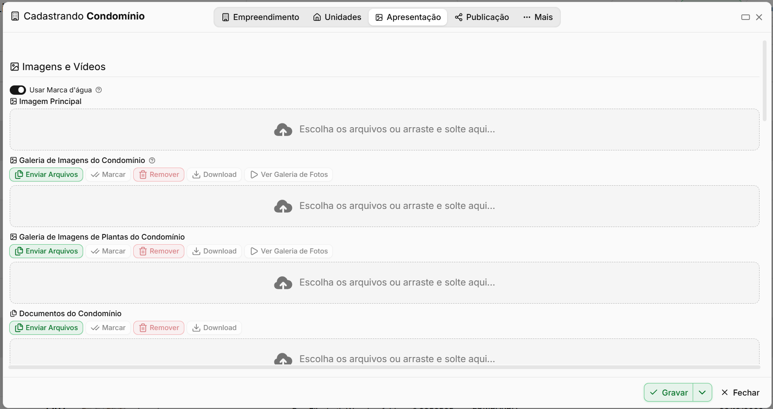Click help icon next to Galeria de Imagens do Condomínio
This screenshot has width=773, height=409.
pyautogui.click(x=152, y=161)
